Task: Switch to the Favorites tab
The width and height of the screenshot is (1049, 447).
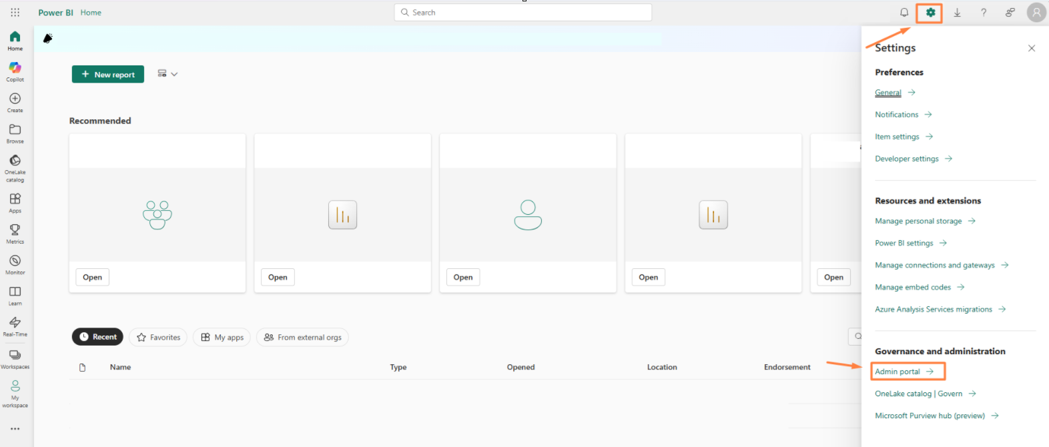Action: [158, 338]
